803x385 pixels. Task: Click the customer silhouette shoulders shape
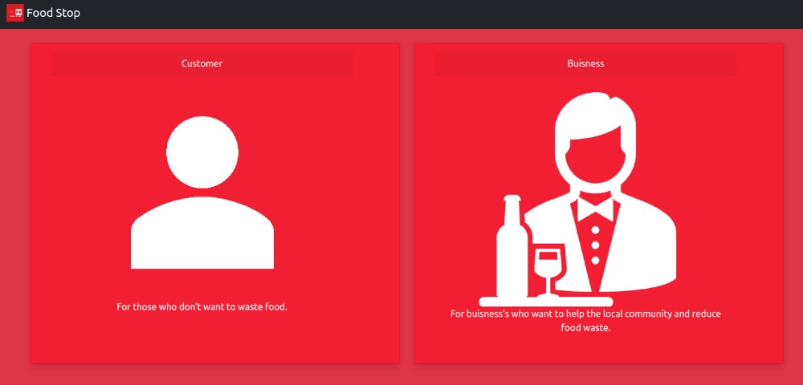[x=202, y=233]
